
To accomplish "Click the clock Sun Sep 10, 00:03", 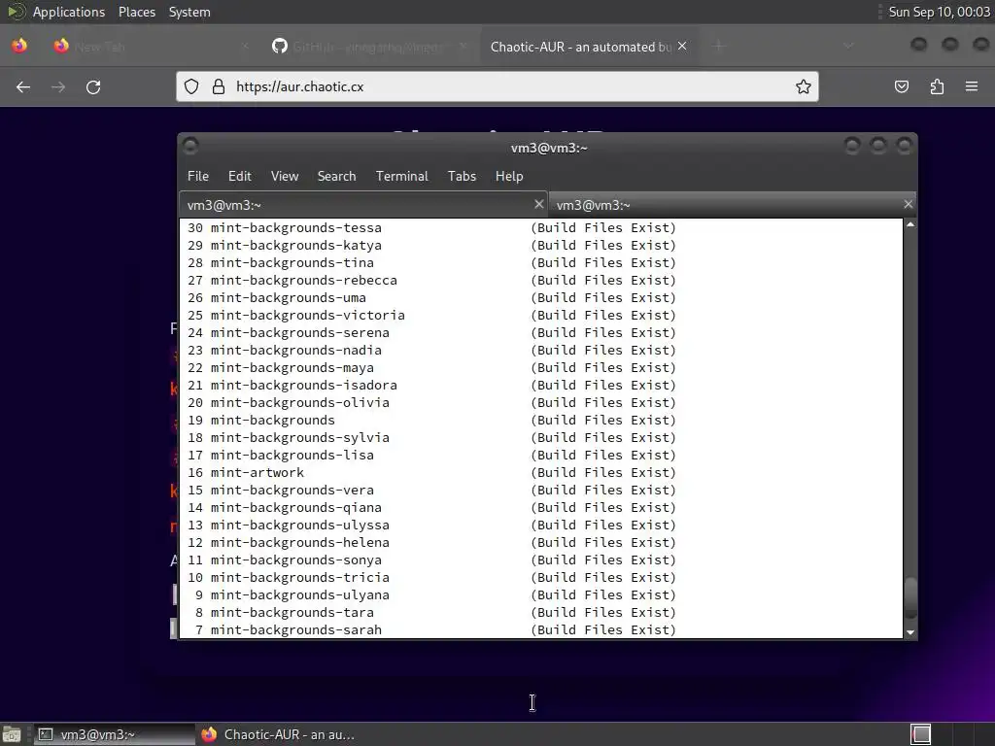I will [939, 12].
